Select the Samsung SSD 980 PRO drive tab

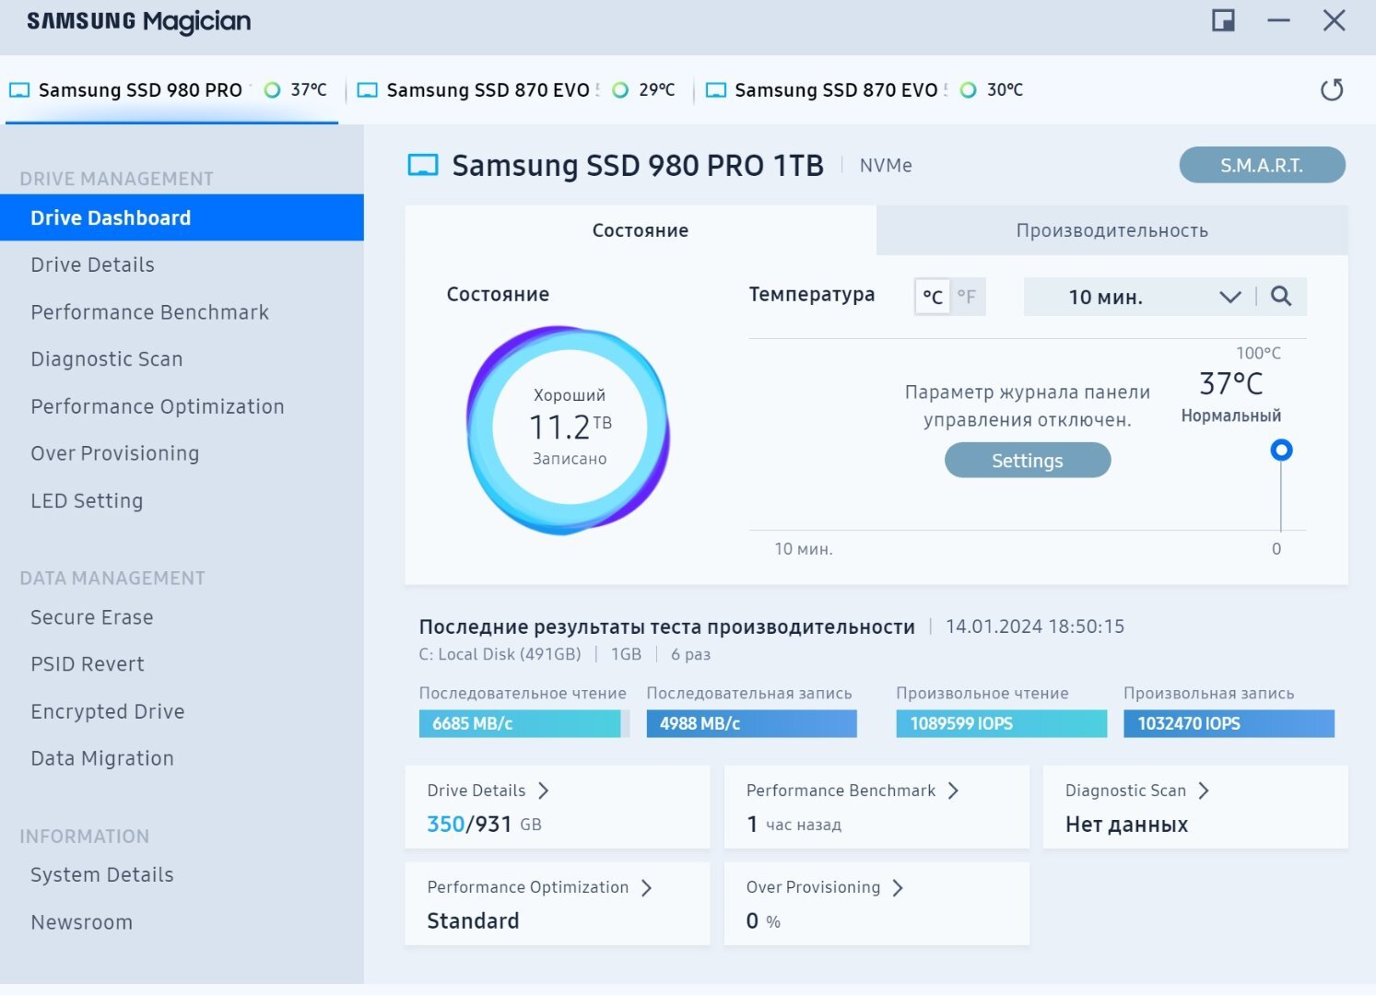click(171, 90)
